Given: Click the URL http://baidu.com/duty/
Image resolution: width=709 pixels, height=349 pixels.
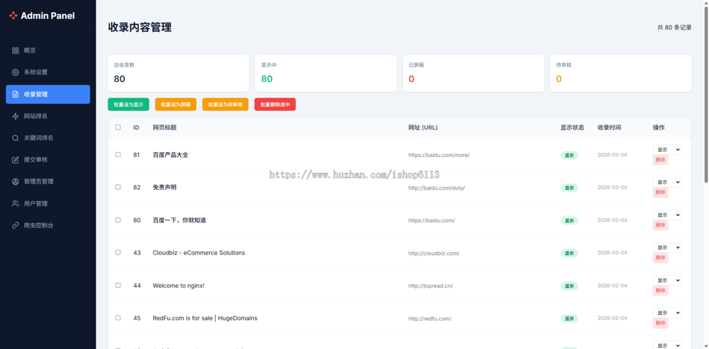Looking at the screenshot, I should coord(437,188).
